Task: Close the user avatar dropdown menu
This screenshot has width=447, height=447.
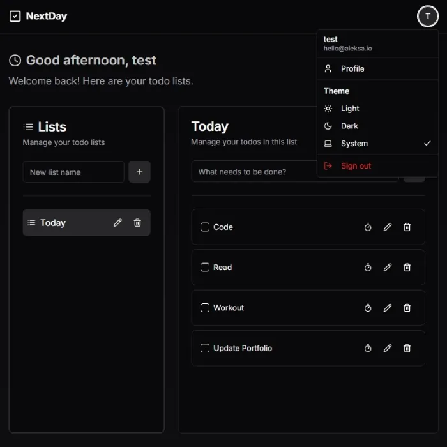Action: (x=427, y=17)
